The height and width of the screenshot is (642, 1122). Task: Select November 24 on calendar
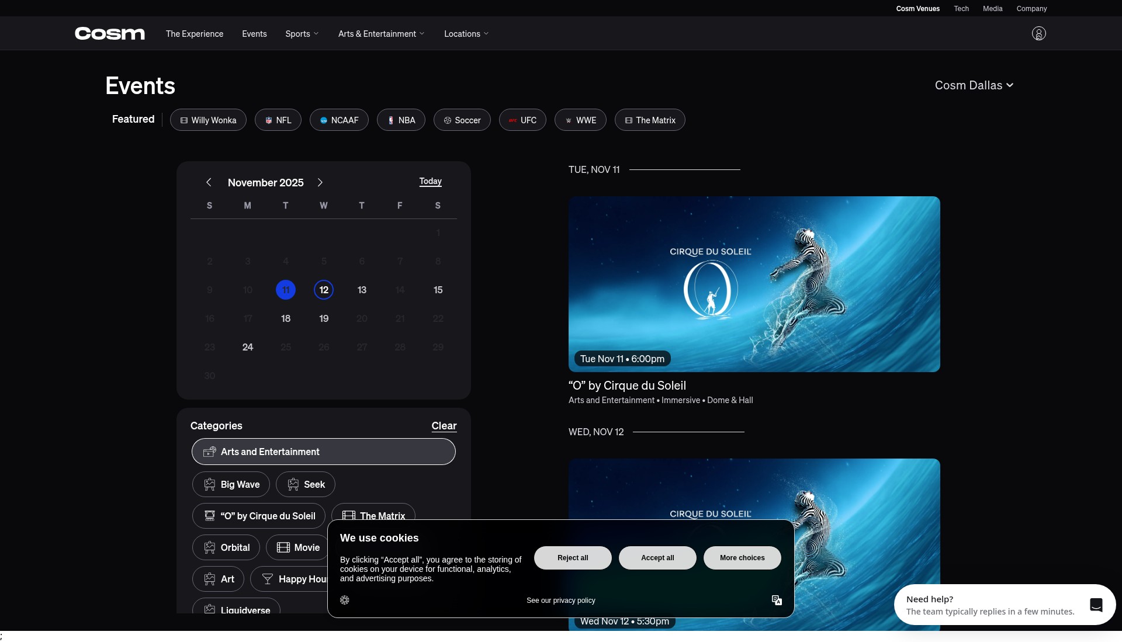click(x=248, y=347)
